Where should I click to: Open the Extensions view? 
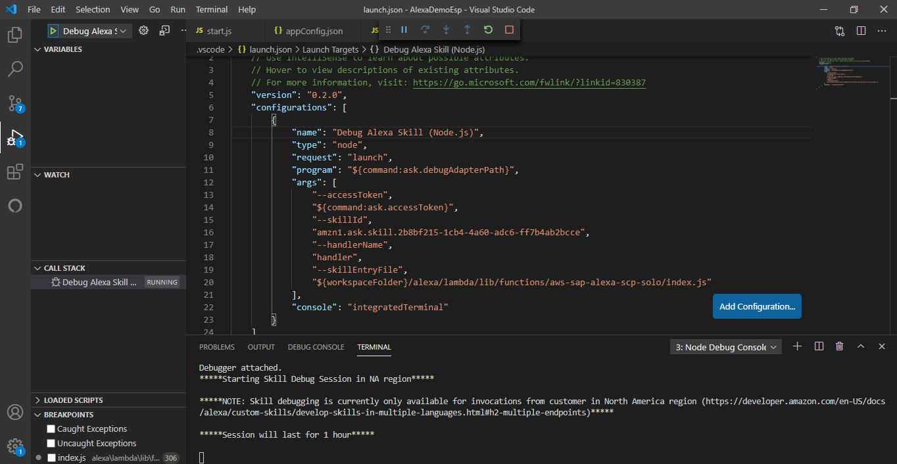[14, 171]
